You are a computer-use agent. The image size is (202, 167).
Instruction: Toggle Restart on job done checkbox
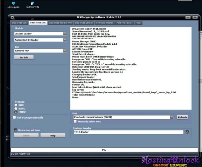[x=15, y=130]
